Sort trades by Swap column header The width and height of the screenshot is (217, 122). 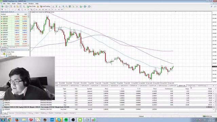pos(187,89)
